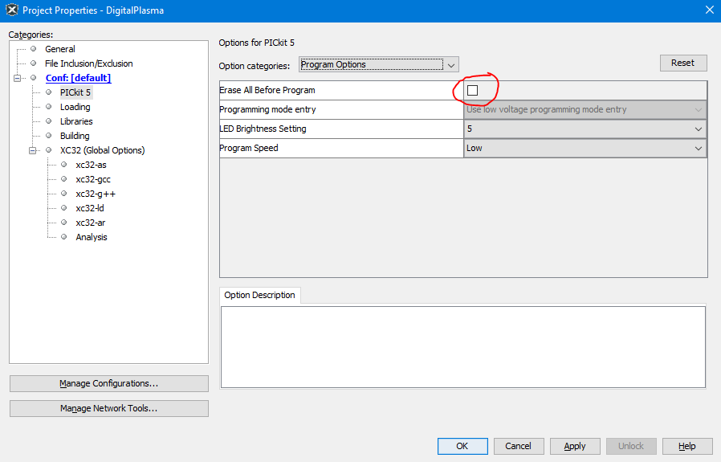Image resolution: width=721 pixels, height=462 pixels.
Task: Enable Erase All Before Program checkbox
Action: pyautogui.click(x=472, y=90)
